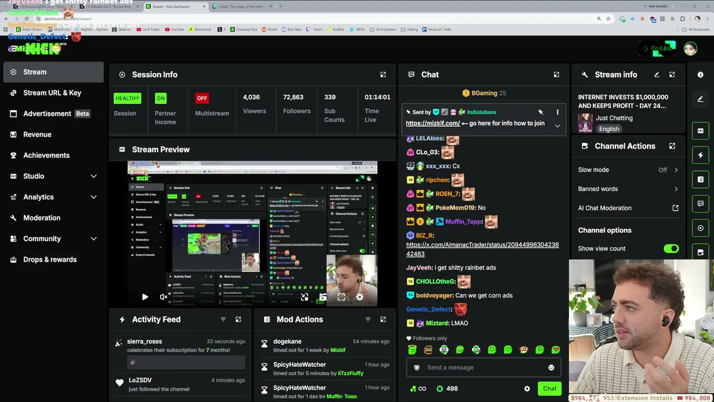This screenshot has width=714, height=402.
Task: Click the info icon in right rail
Action: click(701, 74)
